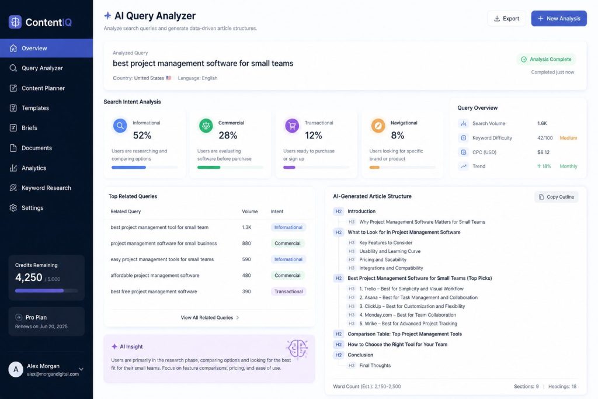Click the Analysis Complete status badge

pyautogui.click(x=546, y=59)
